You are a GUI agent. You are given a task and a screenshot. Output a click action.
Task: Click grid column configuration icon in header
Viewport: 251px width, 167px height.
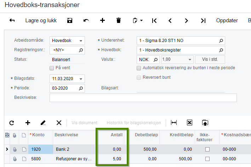coord(7,135)
